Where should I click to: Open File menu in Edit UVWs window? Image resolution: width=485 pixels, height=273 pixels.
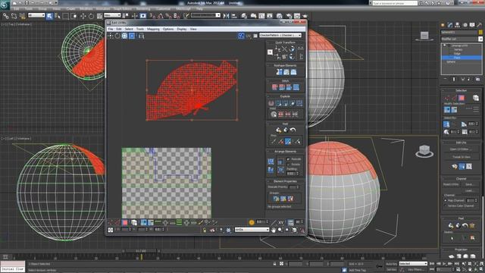tap(111, 29)
